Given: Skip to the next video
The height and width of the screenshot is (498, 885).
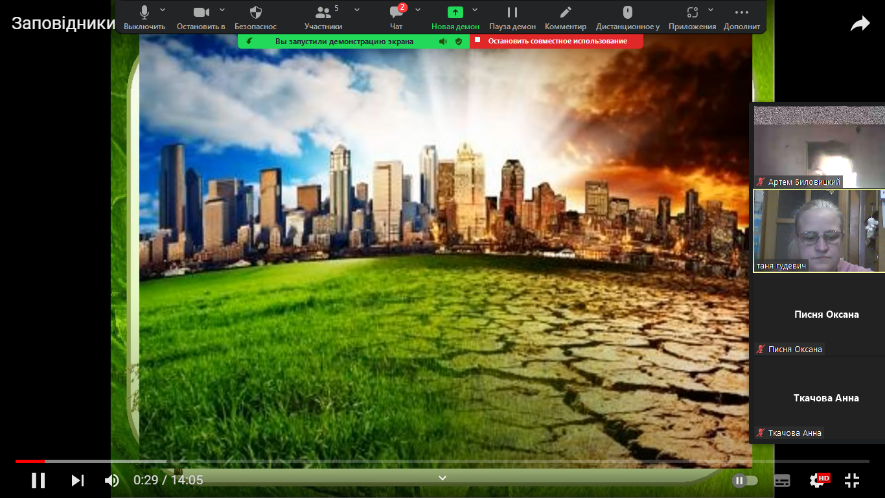Looking at the screenshot, I should [78, 480].
